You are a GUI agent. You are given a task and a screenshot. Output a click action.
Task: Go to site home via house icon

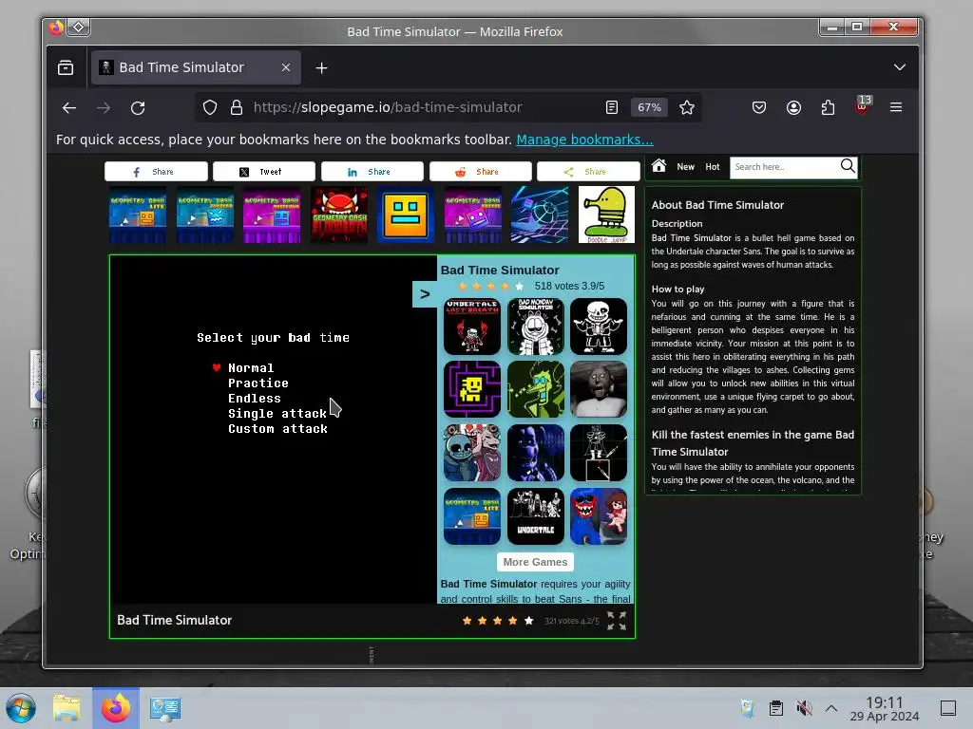(x=659, y=165)
